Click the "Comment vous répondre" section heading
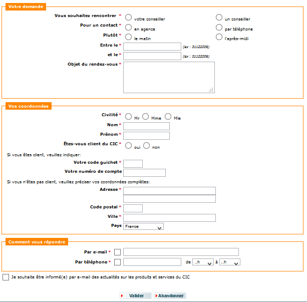 click(x=37, y=242)
